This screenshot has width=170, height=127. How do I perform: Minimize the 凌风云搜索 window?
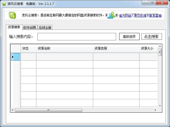point(145,3)
